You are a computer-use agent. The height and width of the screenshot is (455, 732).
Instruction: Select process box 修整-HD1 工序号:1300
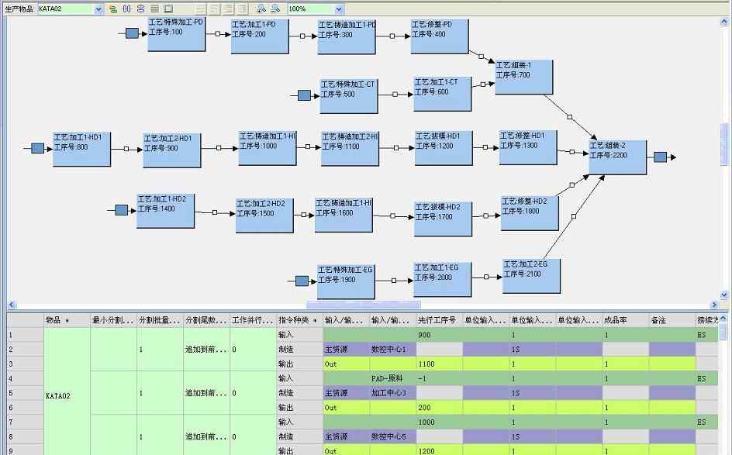[x=528, y=147]
